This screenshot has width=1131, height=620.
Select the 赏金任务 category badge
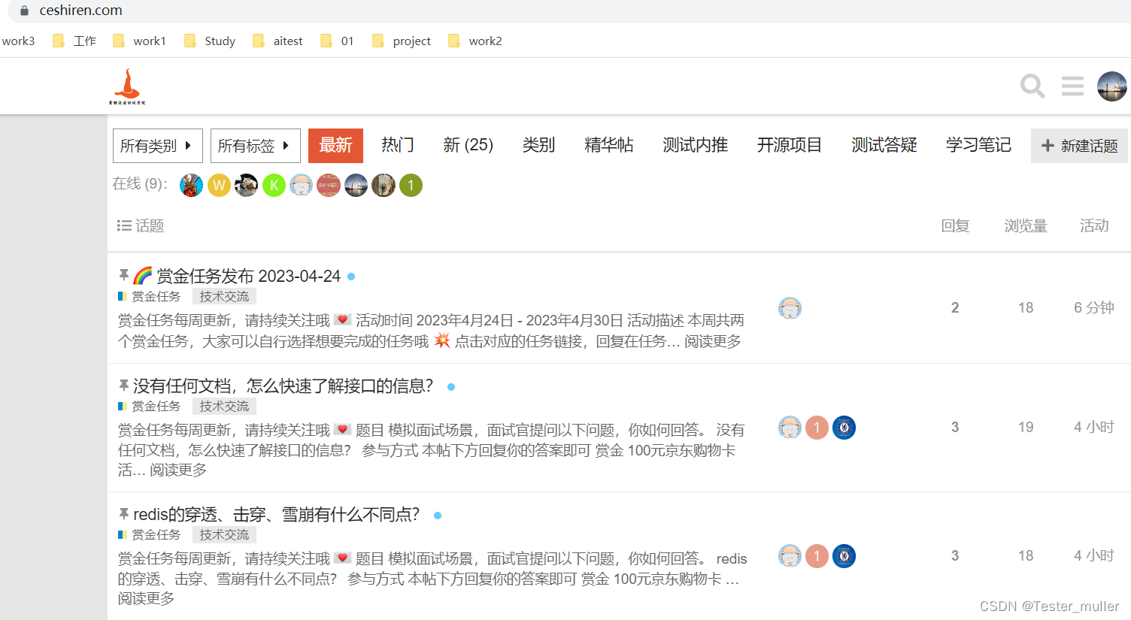click(149, 296)
